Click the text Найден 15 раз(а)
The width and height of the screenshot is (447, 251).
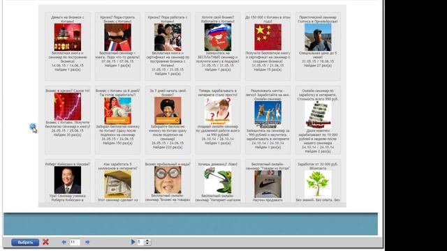click(x=268, y=70)
